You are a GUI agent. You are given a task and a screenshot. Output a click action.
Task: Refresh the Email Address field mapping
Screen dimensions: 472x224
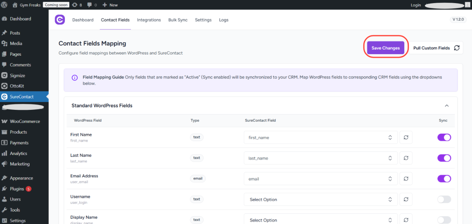coord(406,178)
